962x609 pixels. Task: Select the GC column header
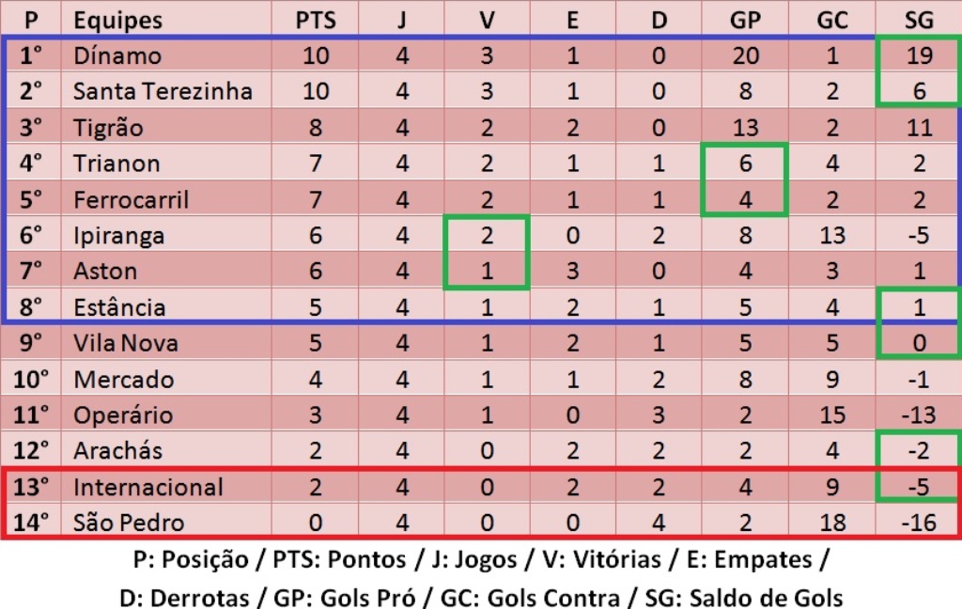click(832, 20)
